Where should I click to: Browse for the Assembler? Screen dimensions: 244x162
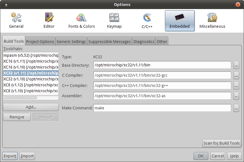(x=236, y=96)
